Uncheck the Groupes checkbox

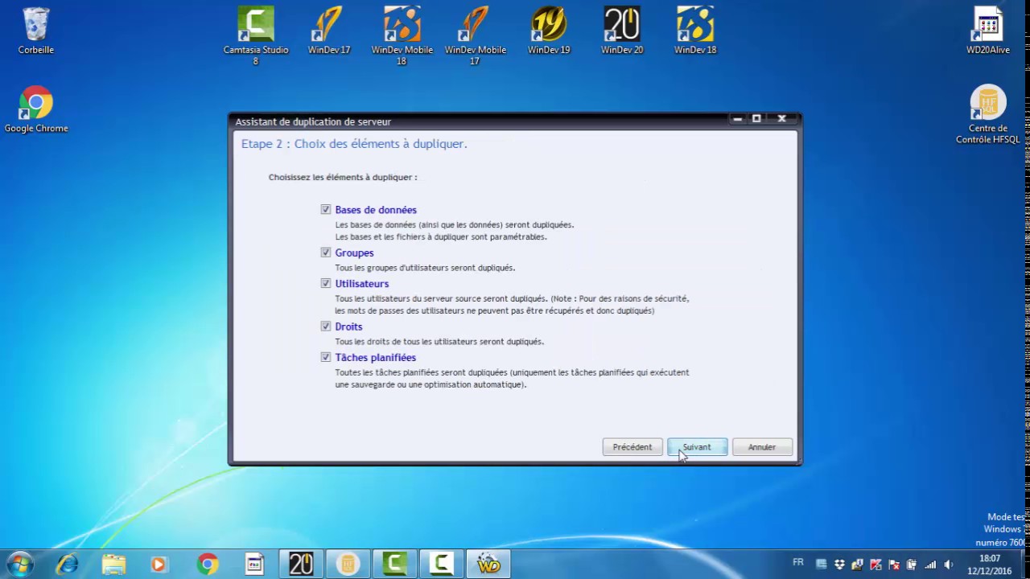[326, 253]
